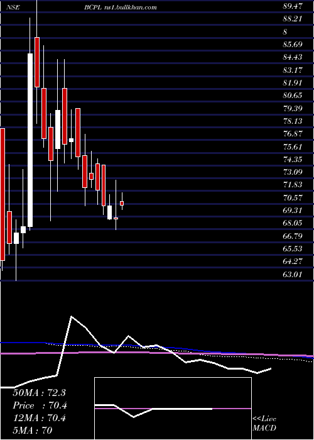Image resolution: width=314 pixels, height=440 pixels.
Task: Click the 5MA : 70 readout
Action: 33,431
